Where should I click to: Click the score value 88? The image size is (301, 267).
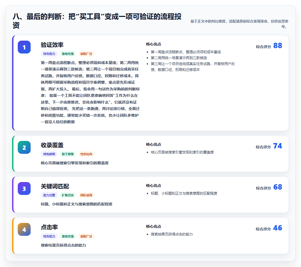coord(278,45)
